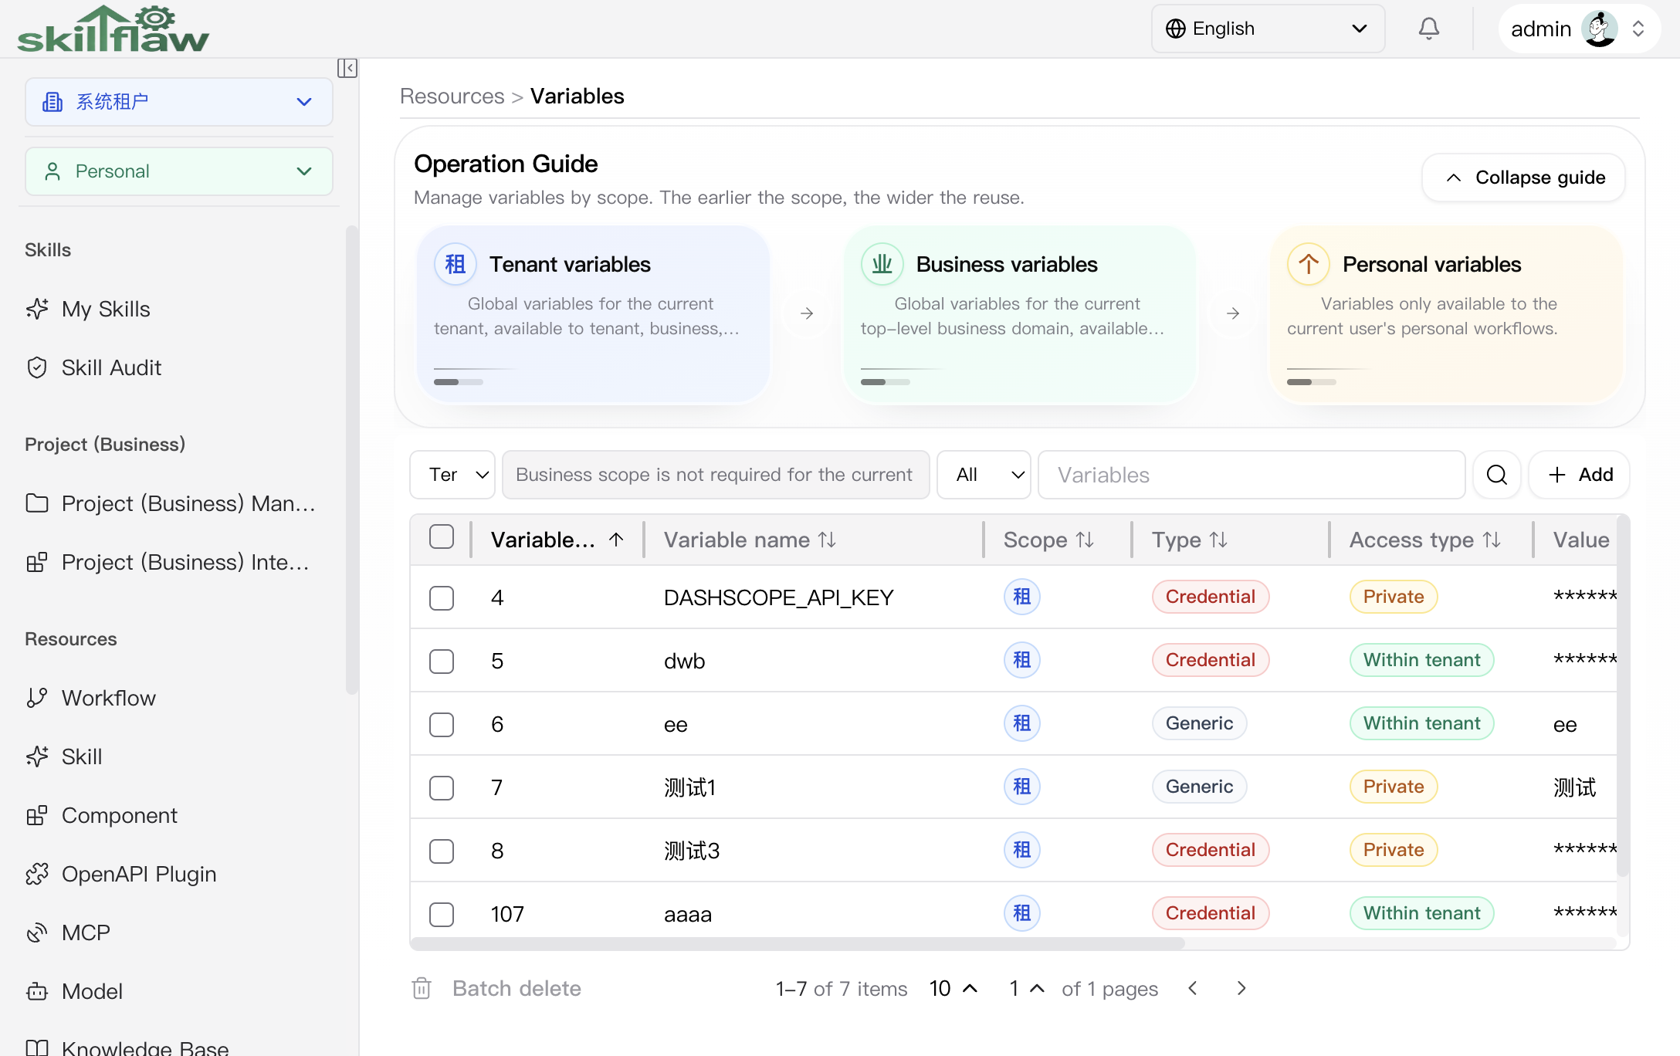Sort by Variable name column

827,540
